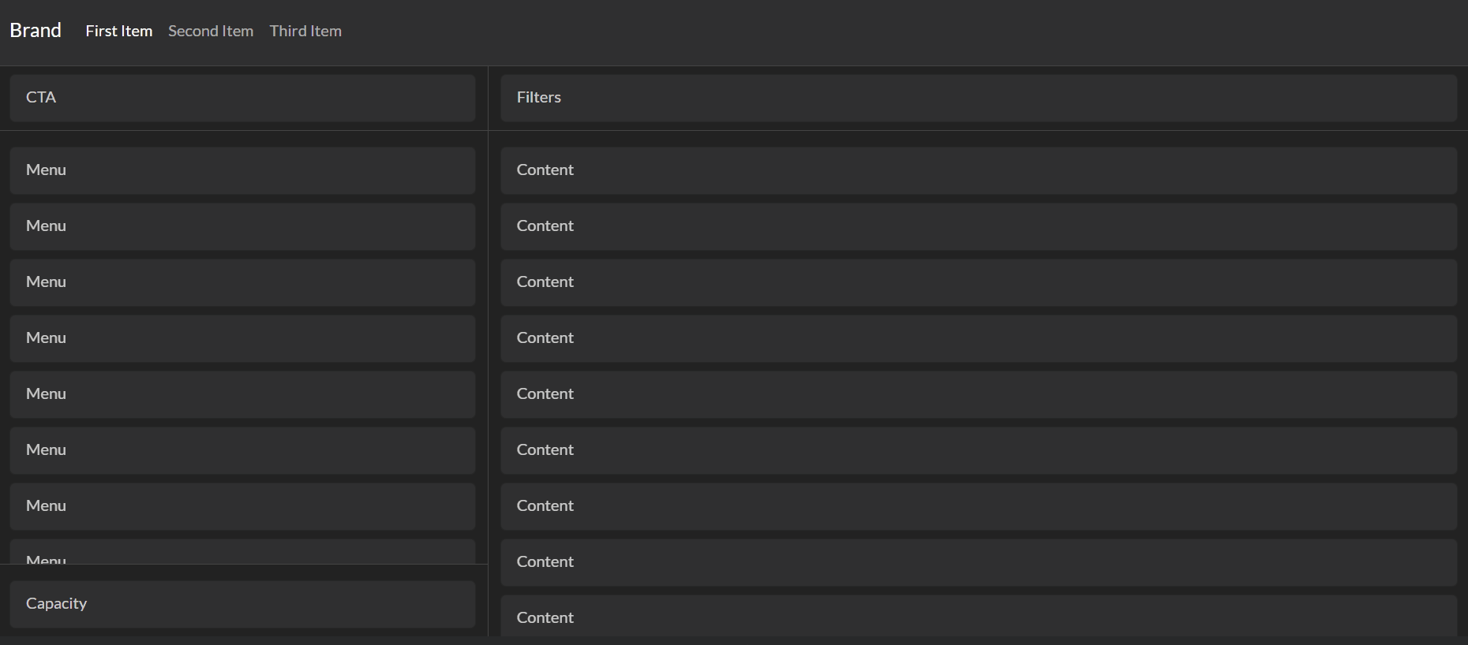This screenshot has height=645, width=1468.
Task: Open the First Item nav link
Action: tap(119, 31)
